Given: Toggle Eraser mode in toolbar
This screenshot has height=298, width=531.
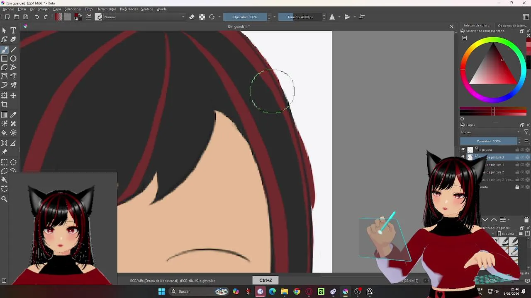Looking at the screenshot, I should pos(192,17).
